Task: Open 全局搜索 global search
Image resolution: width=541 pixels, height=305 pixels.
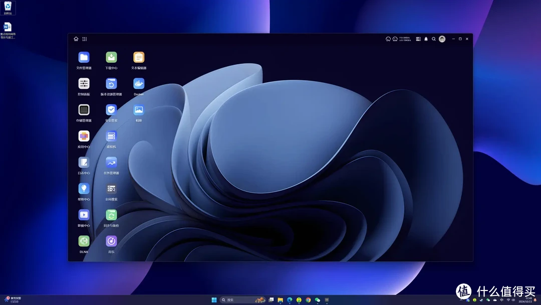Action: 111,189
